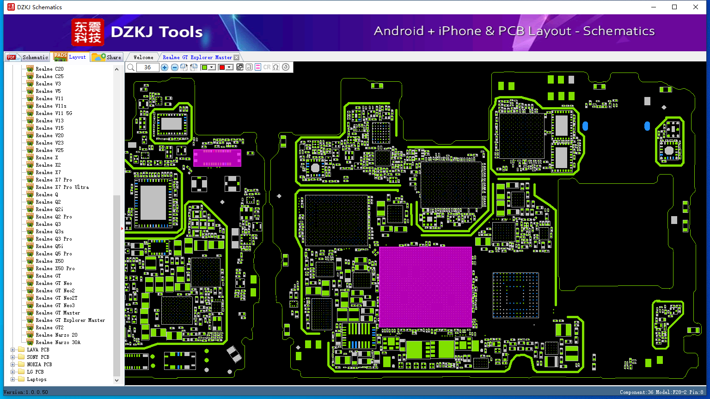Click the tree scrollbar down arrow
The height and width of the screenshot is (399, 710).
coord(116,381)
